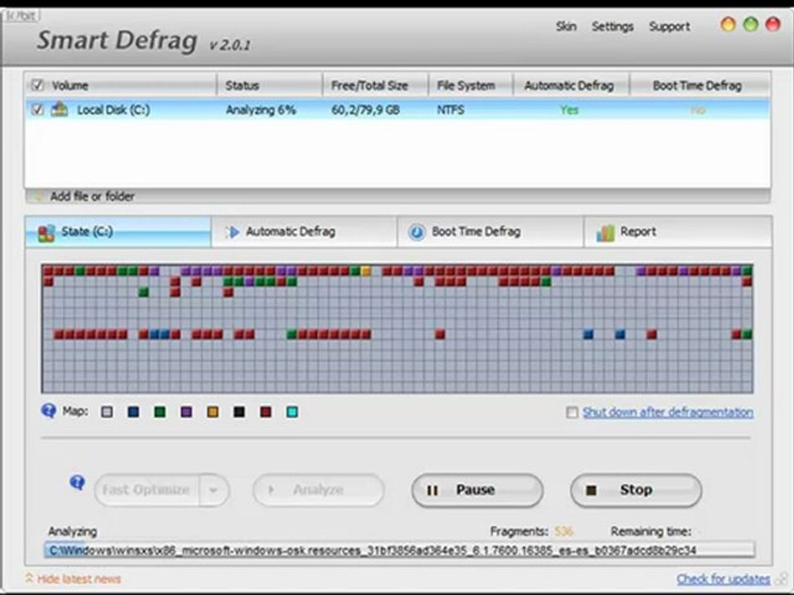Screen dimensions: 794x595
Task: Click the Fast Optimize button
Action: pyautogui.click(x=147, y=490)
